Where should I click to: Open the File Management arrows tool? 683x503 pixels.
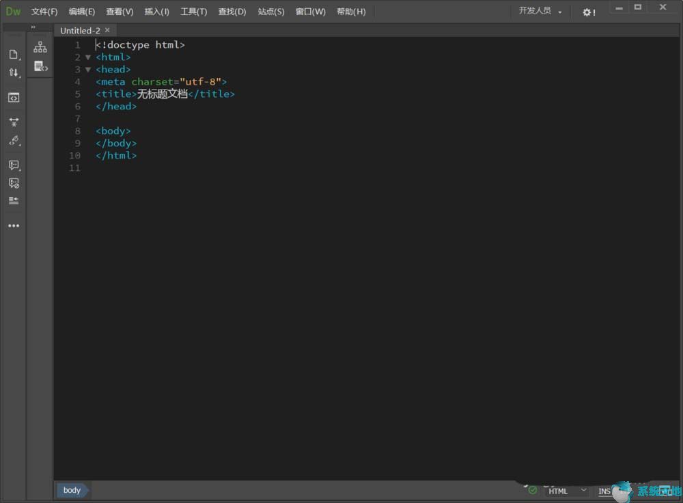(13, 72)
